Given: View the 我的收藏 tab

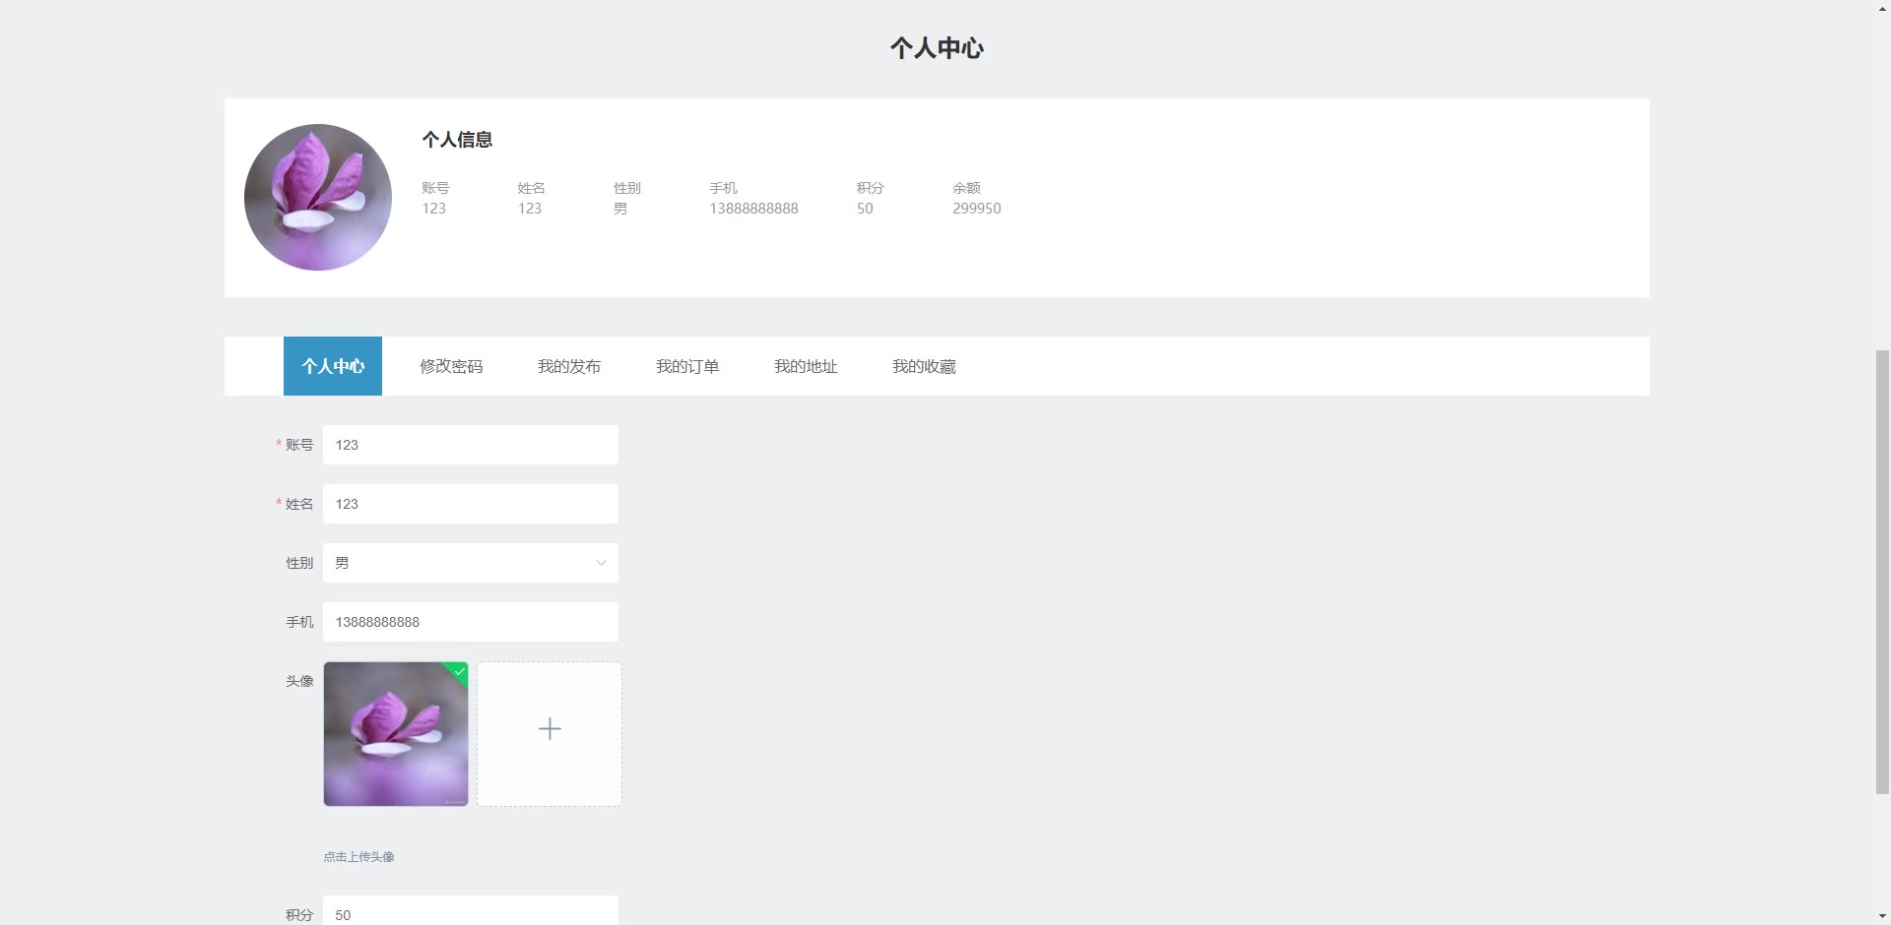Looking at the screenshot, I should click(x=924, y=366).
